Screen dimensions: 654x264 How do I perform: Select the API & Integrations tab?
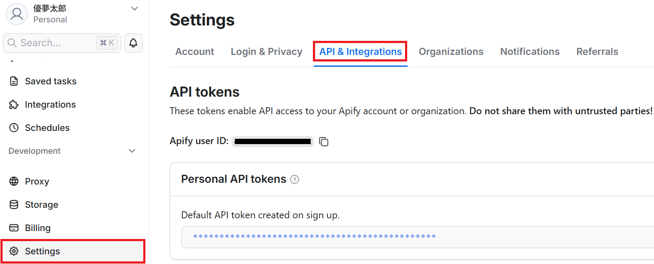click(x=360, y=52)
